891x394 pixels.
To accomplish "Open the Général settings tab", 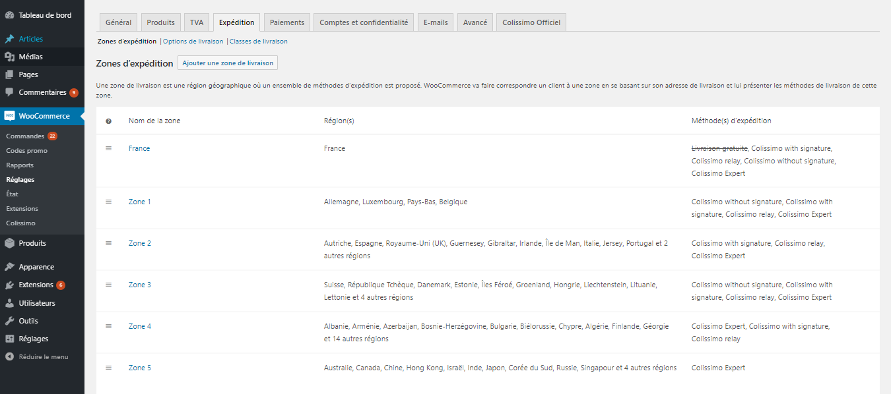I will pos(118,22).
